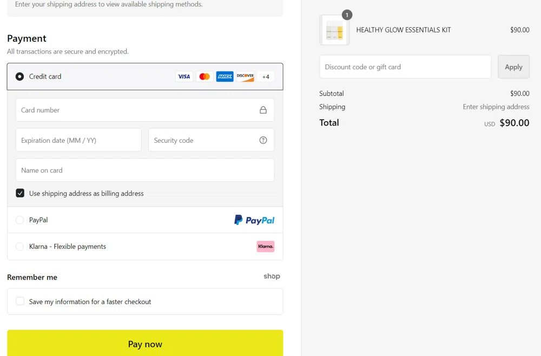
Task: Click the Mastercard payment icon
Action: pos(204,76)
